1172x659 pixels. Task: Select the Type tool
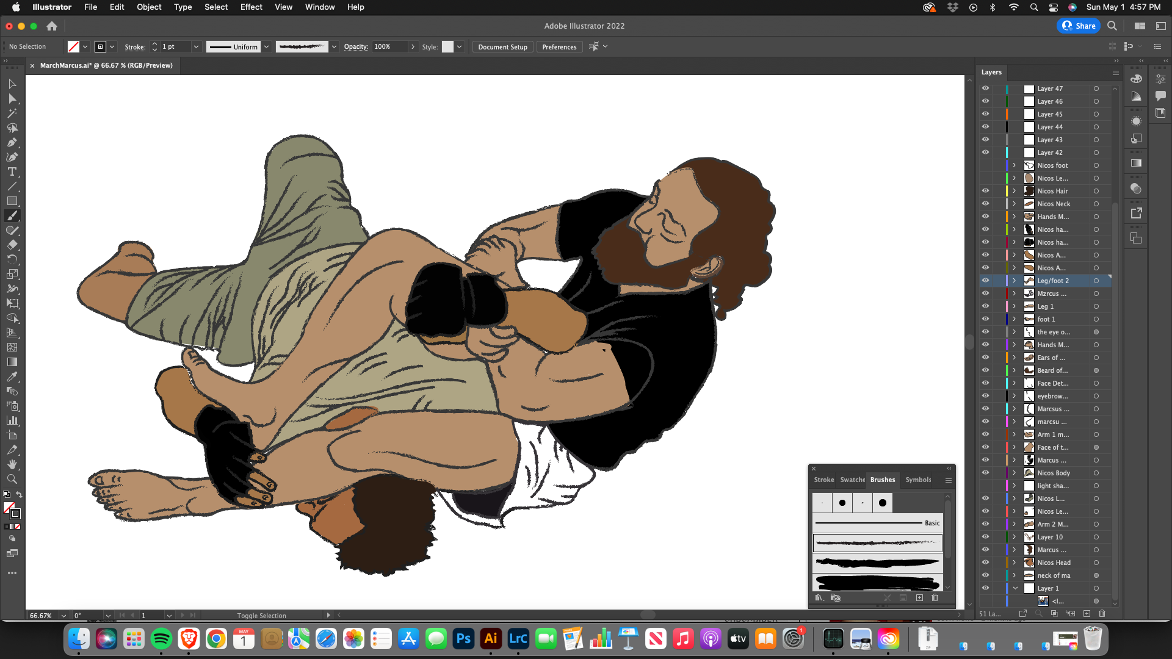tap(12, 172)
